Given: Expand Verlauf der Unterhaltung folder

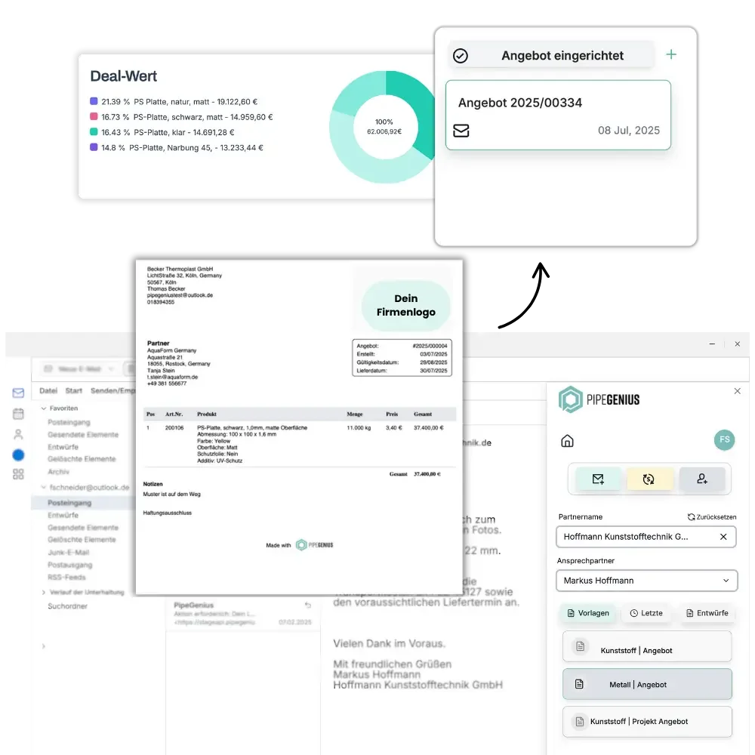Looking at the screenshot, I should 44,592.
